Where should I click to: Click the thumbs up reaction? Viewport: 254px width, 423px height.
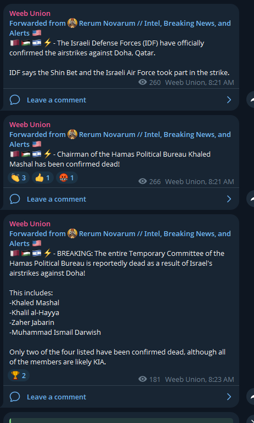tap(43, 178)
